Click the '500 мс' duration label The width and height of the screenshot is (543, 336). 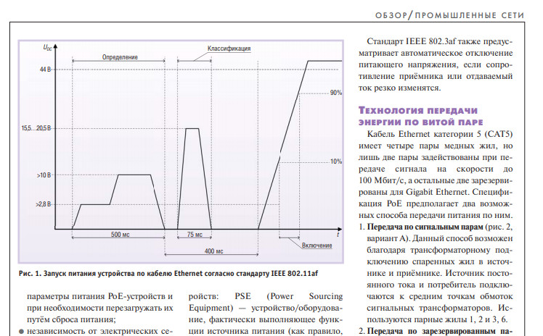coord(121,235)
